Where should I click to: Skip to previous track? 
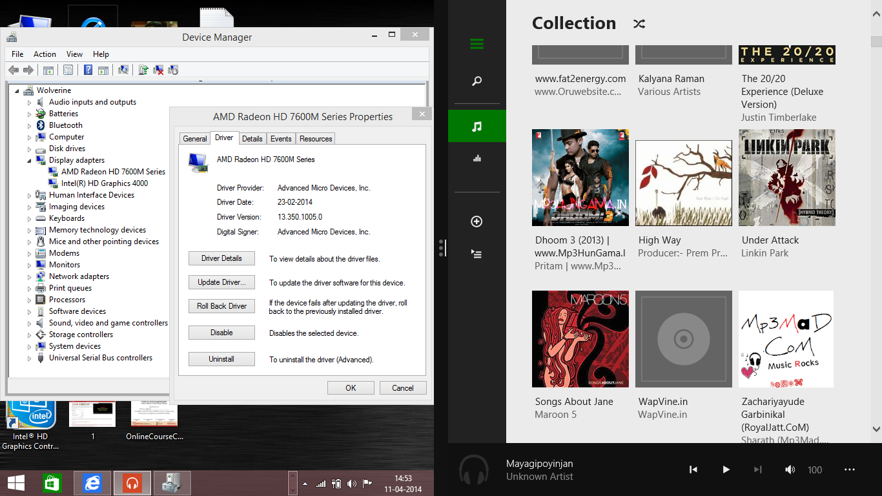pyautogui.click(x=693, y=470)
